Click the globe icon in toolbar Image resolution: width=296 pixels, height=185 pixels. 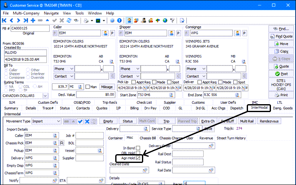tap(165, 20)
